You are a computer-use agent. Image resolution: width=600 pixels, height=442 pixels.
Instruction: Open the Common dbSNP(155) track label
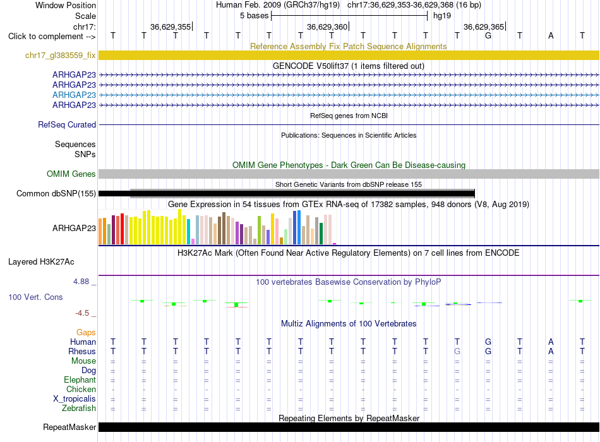(56, 194)
